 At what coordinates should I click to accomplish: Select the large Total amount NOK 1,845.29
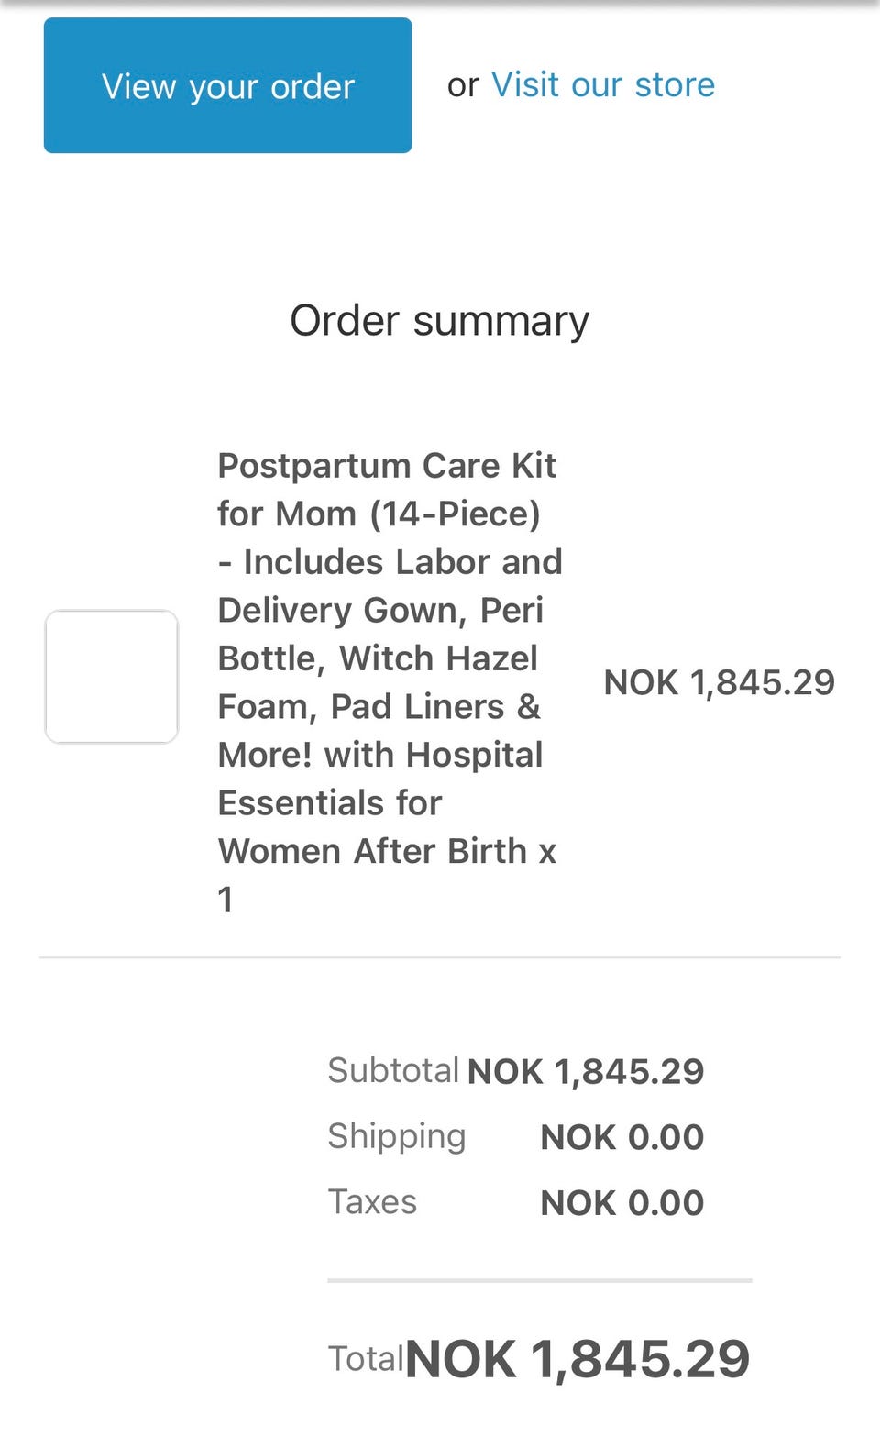pos(577,1358)
